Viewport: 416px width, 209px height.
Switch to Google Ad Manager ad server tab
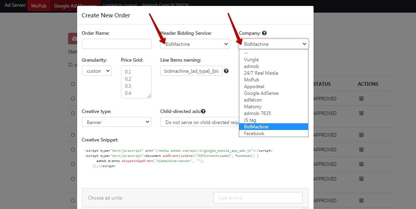(x=75, y=6)
